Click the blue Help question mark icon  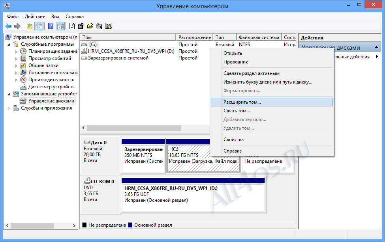[51, 26]
